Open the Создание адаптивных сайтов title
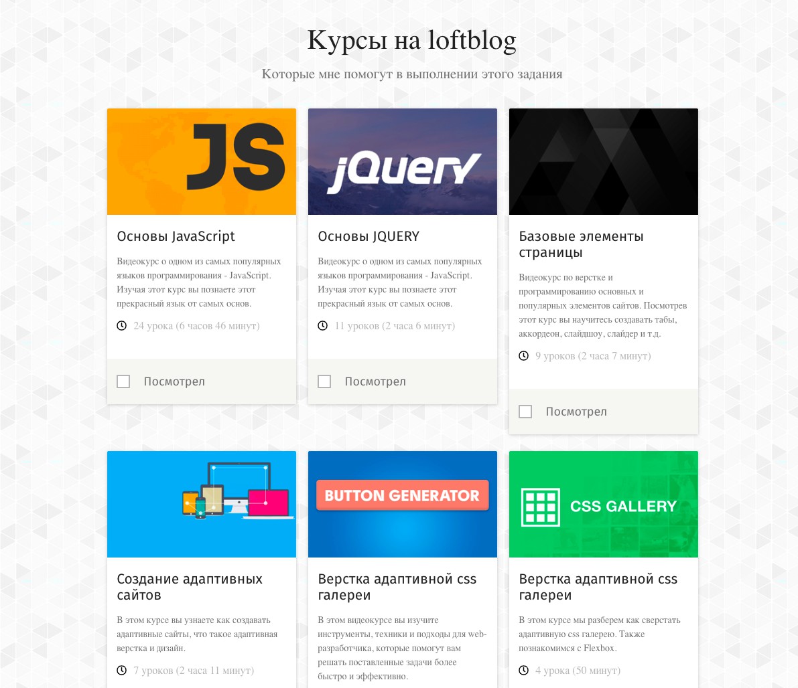Image resolution: width=798 pixels, height=688 pixels. pyautogui.click(x=190, y=587)
